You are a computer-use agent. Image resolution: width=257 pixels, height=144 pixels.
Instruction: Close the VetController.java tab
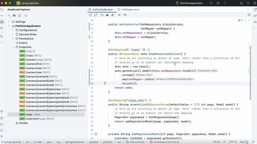tap(114, 10)
